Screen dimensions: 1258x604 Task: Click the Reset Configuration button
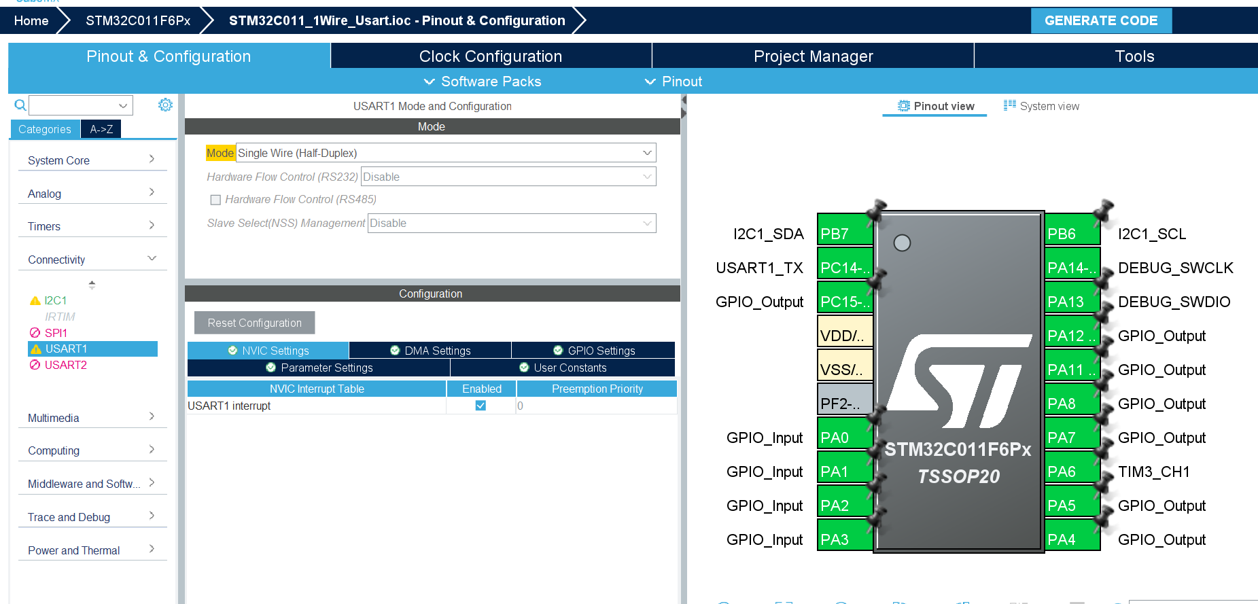tap(254, 323)
